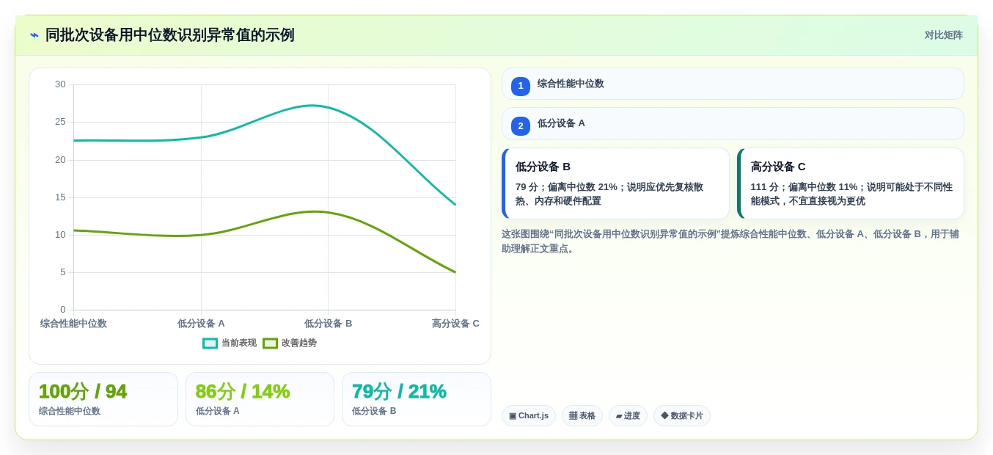Open the 低分设备 B detail card
This screenshot has width=993, height=455.
615,183
